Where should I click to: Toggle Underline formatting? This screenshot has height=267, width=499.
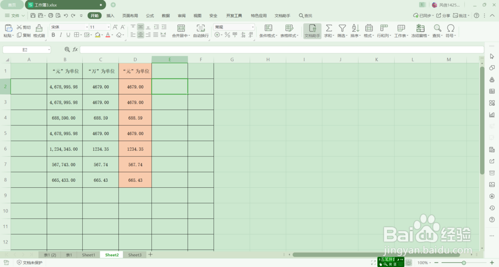[68, 35]
